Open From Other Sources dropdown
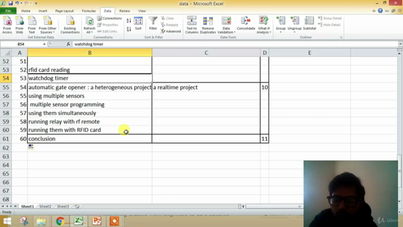Image resolution: width=403 pixels, height=227 pixels. pyautogui.click(x=48, y=25)
